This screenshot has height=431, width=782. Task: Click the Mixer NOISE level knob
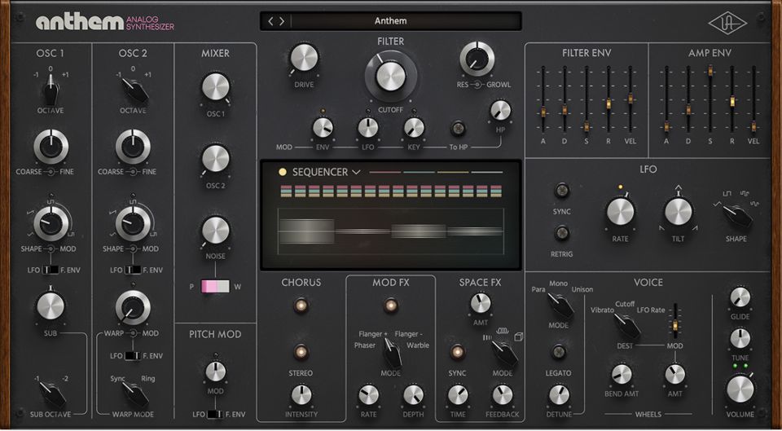click(x=215, y=231)
